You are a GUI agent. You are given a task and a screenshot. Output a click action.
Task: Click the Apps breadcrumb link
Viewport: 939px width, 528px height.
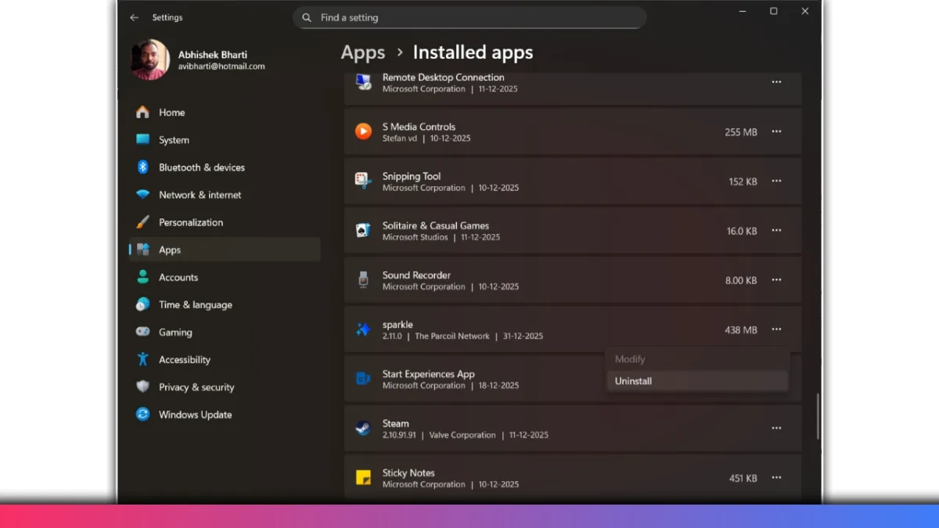coord(363,52)
